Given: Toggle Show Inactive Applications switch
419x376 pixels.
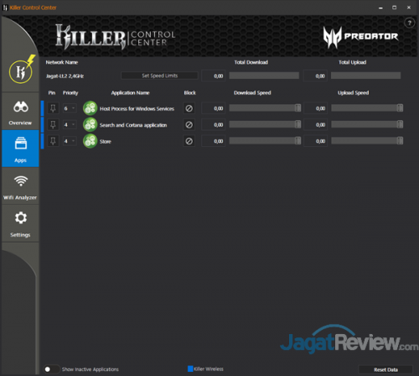Looking at the screenshot, I should tap(52, 369).
